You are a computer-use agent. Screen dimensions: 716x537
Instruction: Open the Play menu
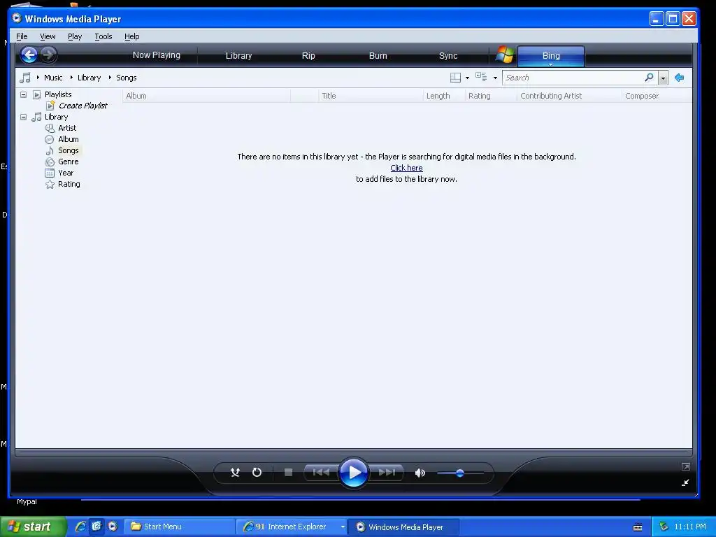pyautogui.click(x=75, y=36)
